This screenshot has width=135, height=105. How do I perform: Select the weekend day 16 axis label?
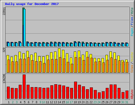[67, 102]
